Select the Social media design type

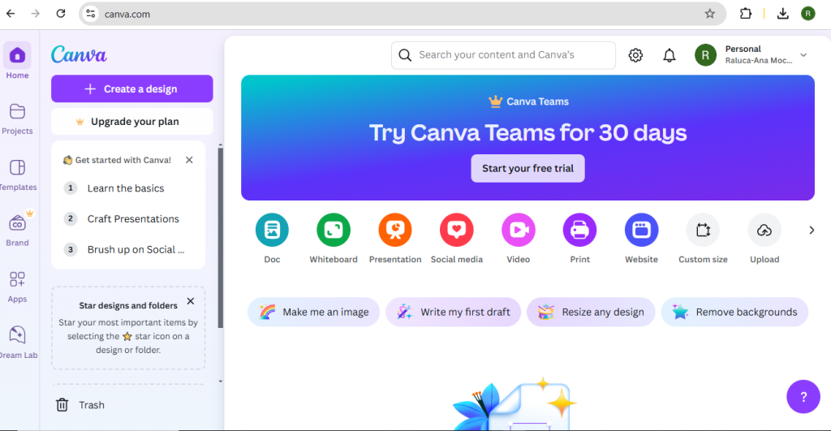coord(456,230)
